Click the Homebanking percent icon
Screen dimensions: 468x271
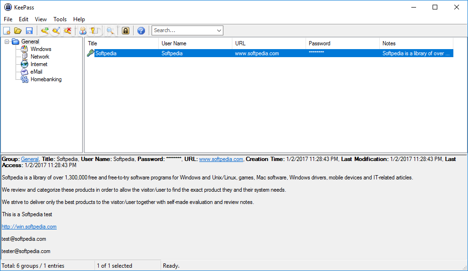tap(25, 79)
